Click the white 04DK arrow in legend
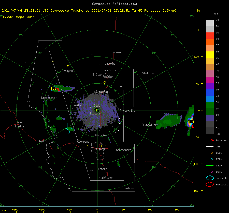229x213 pixels. point(210,147)
